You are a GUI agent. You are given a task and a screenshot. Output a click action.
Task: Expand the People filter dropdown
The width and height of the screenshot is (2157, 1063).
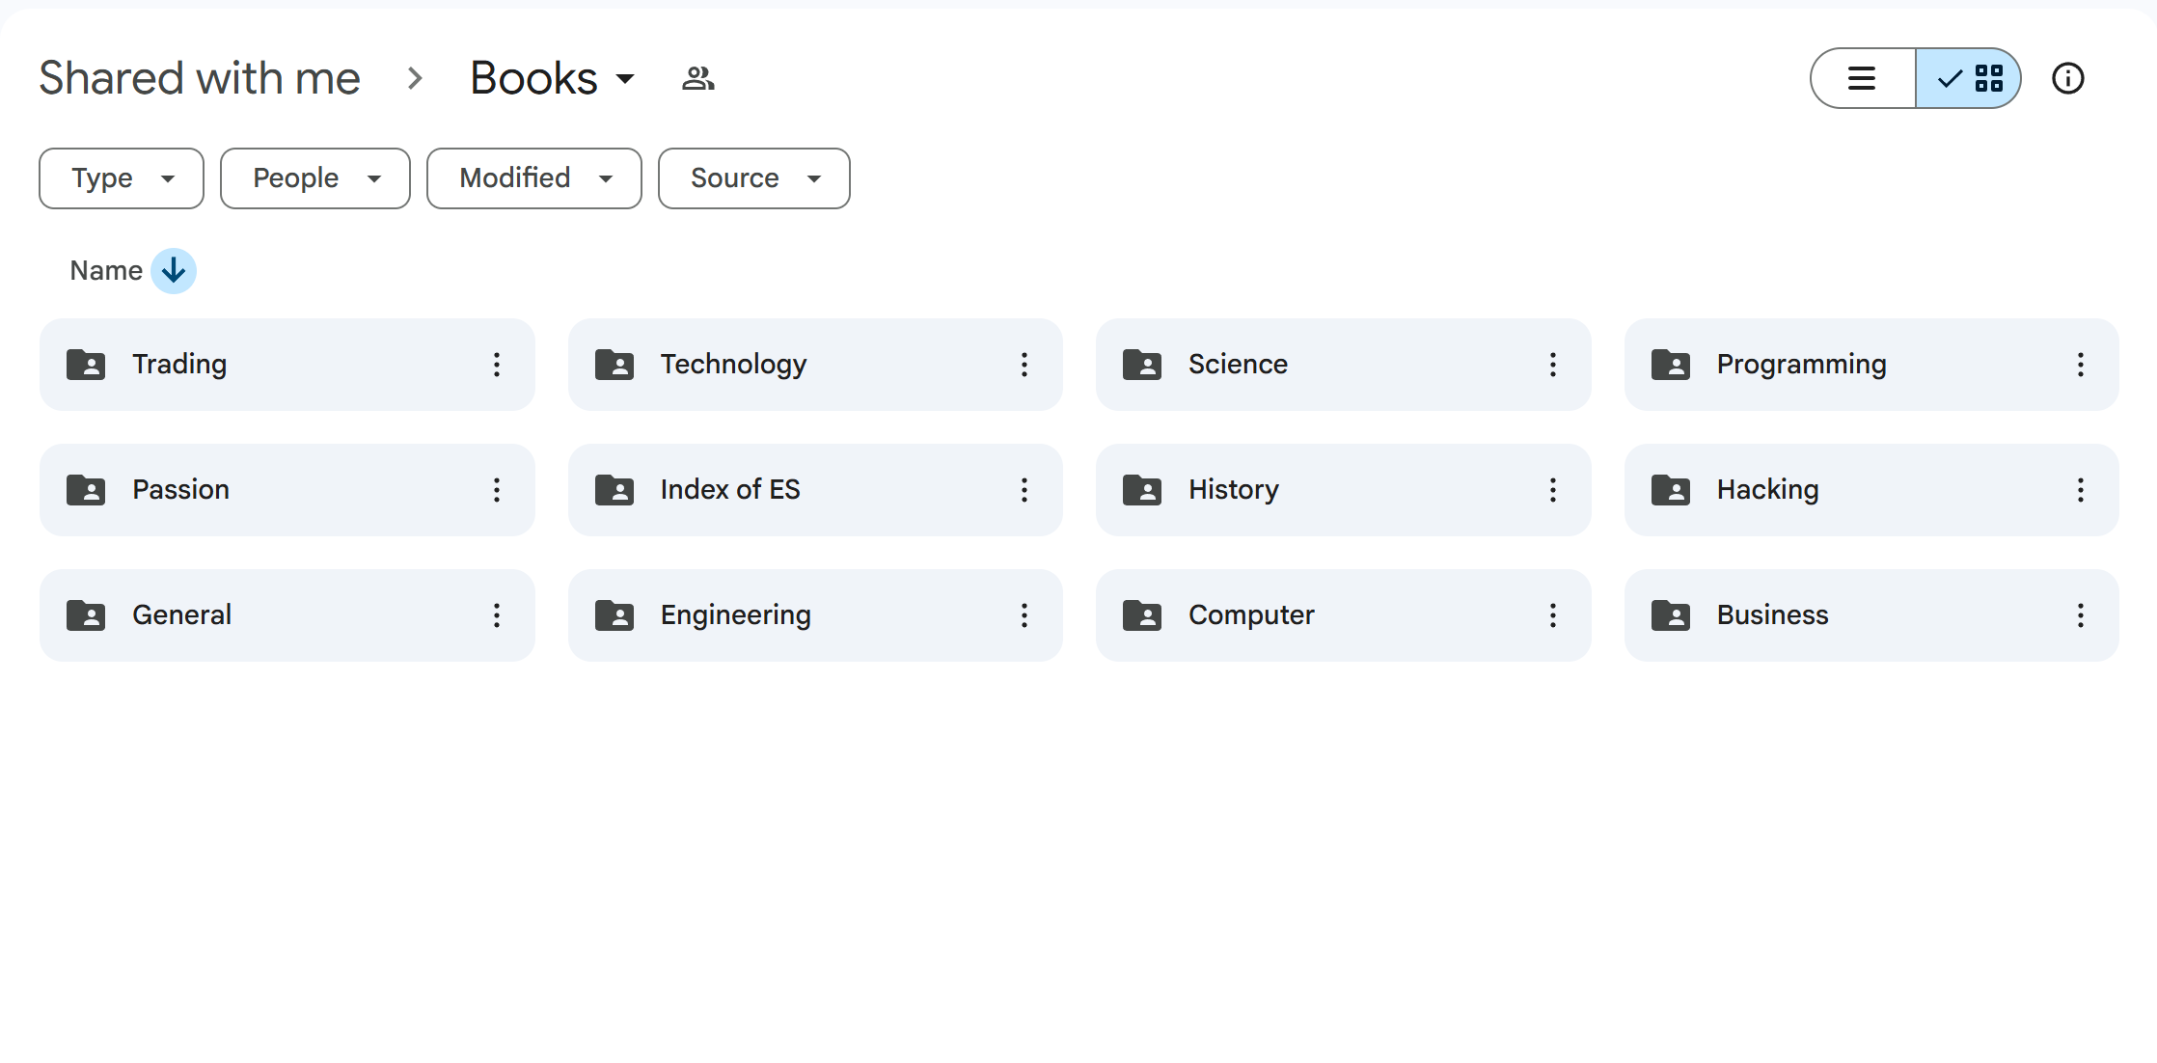315,178
